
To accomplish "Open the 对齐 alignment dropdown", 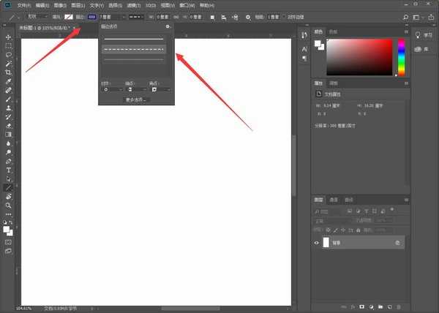I will click(110, 89).
